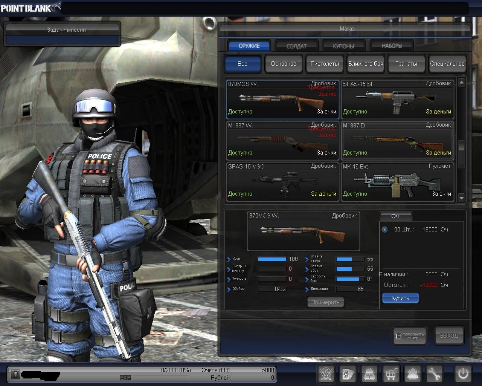The image size is (482, 386).
Task: Select the MK.46 Ext. machine gun item
Action: [x=397, y=182]
